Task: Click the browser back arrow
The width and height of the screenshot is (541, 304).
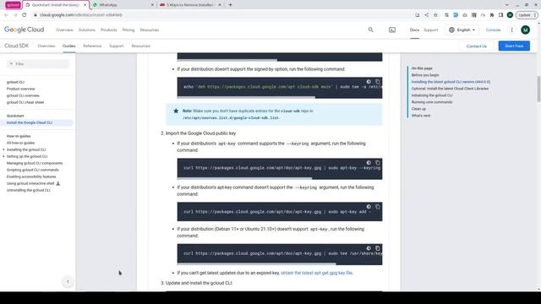Action: pyautogui.click(x=6, y=15)
